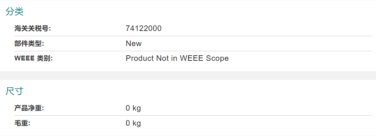Click the net weight value 0 kg
Image resolution: width=376 pixels, height=136 pixels.
(x=133, y=108)
